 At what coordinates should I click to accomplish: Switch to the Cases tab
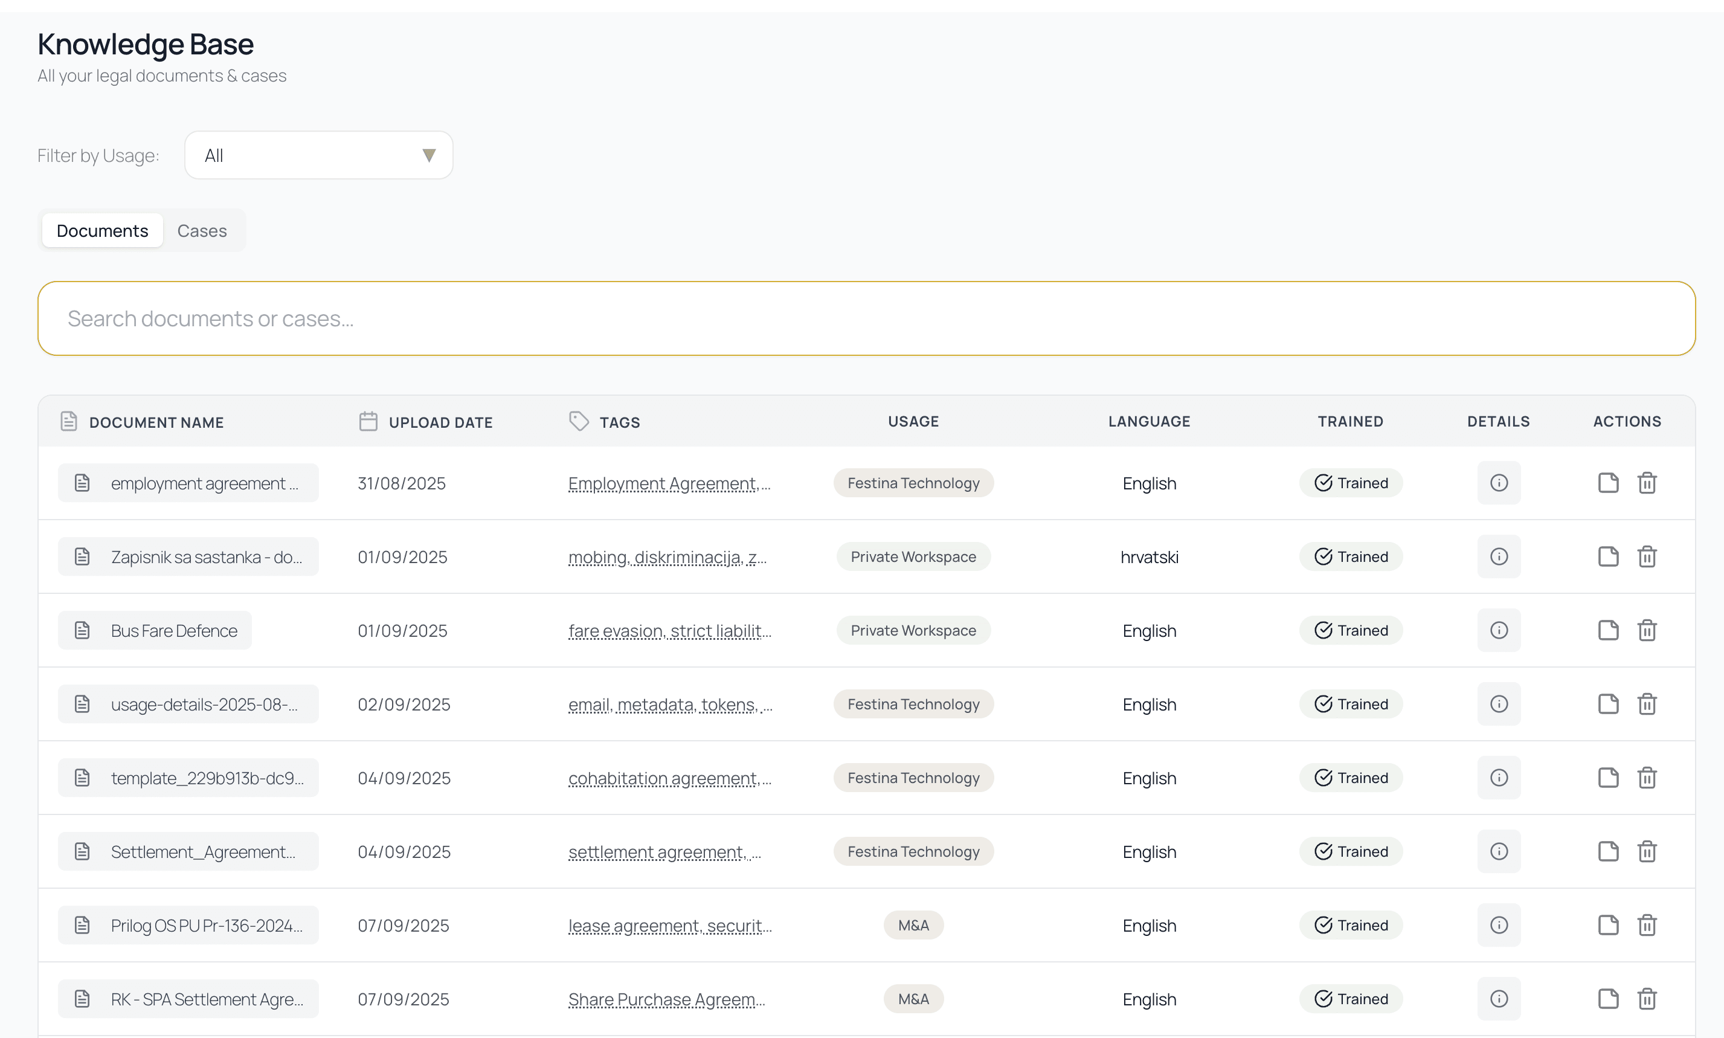pyautogui.click(x=201, y=231)
